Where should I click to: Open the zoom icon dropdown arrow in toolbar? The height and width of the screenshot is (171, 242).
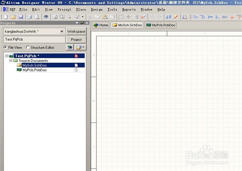(x=83, y=17)
